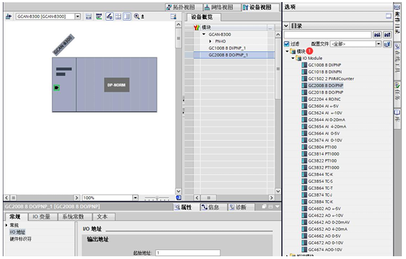Image resolution: width=406 pixels, height=259 pixels.
Task: Open the 诊断 diagnostics tab
Action: click(238, 207)
